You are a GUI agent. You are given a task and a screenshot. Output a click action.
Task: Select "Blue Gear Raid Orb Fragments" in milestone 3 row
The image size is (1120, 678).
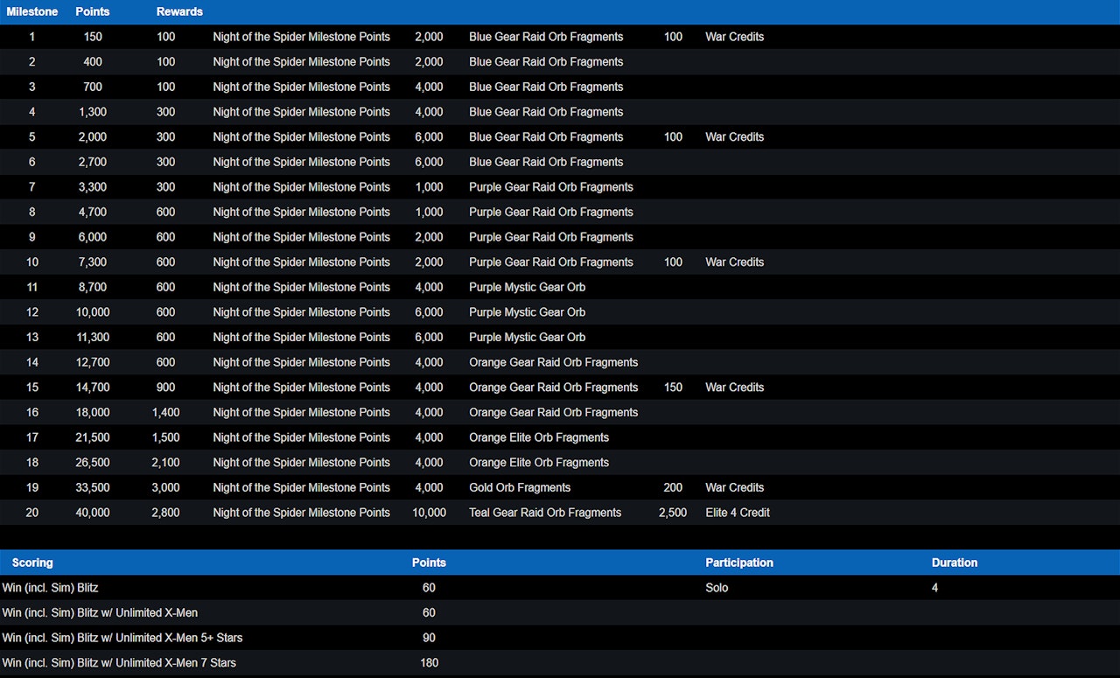[546, 87]
